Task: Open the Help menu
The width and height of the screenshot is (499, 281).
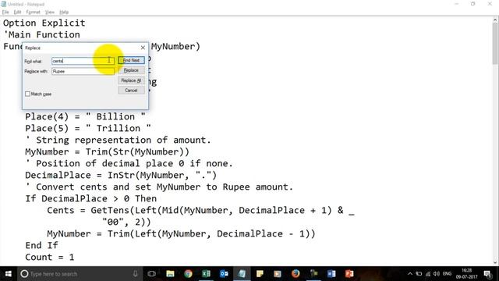Action: [64, 12]
